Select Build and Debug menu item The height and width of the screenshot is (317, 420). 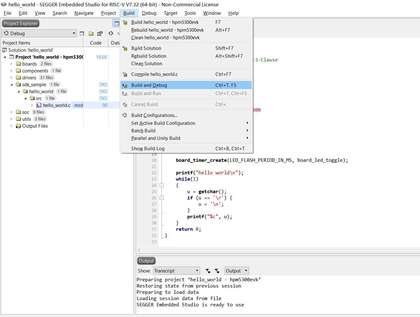pyautogui.click(x=186, y=85)
